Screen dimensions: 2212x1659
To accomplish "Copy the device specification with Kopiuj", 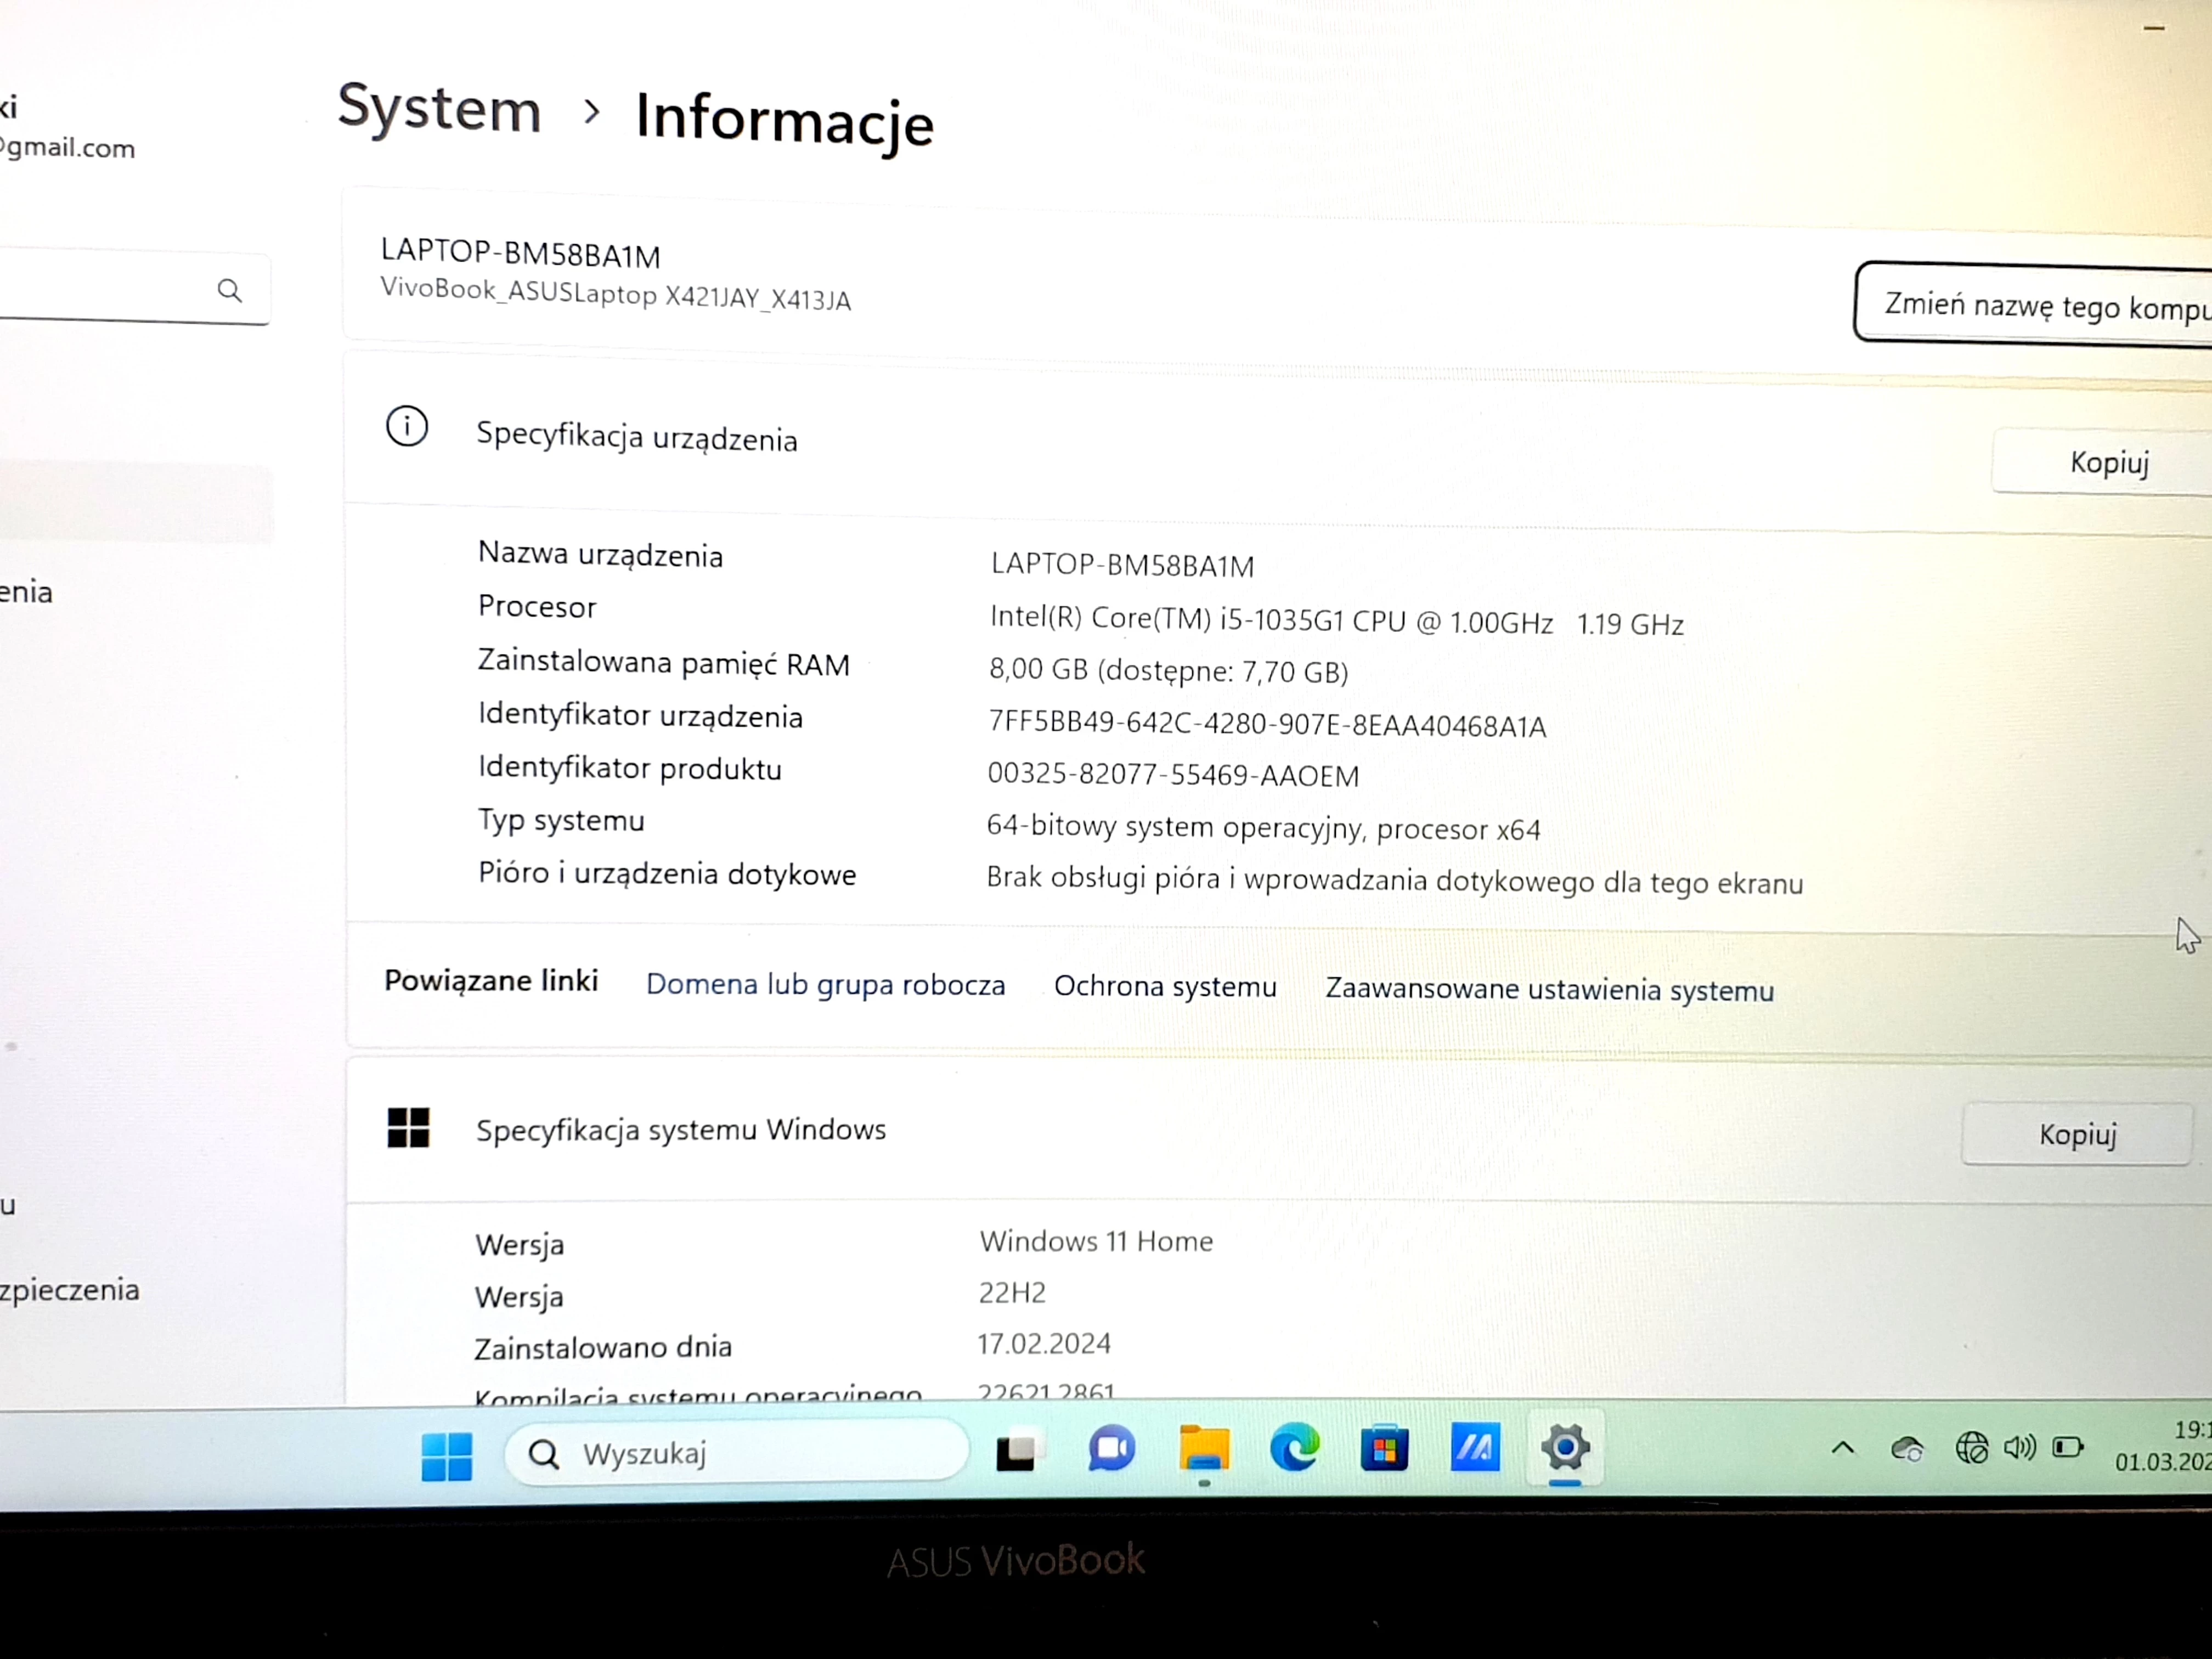I will click(x=2102, y=463).
